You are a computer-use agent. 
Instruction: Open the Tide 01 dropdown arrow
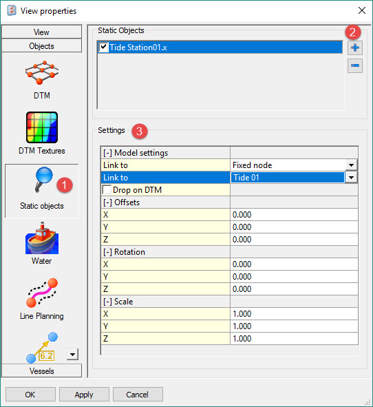pyautogui.click(x=351, y=178)
